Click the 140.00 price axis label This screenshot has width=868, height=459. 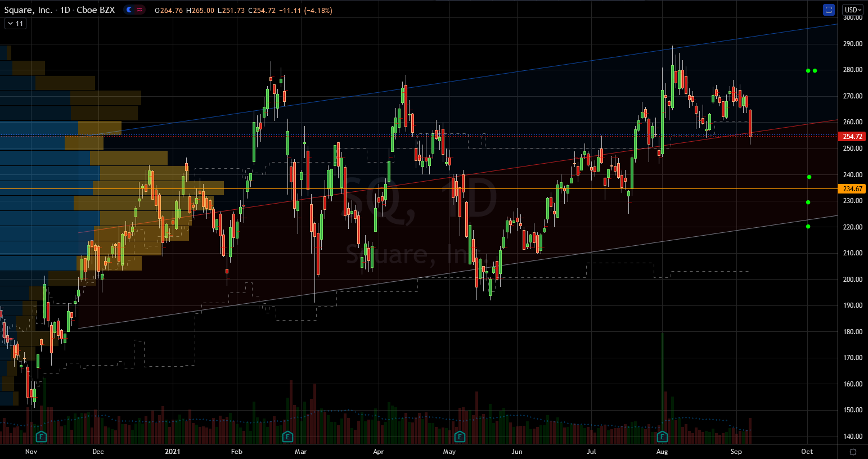pyautogui.click(x=853, y=436)
